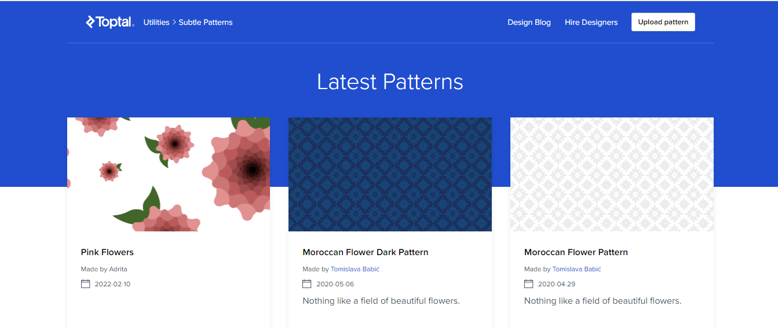Select the light gray Moroccan Flower thumbnail
The image size is (778, 328).
[612, 174]
